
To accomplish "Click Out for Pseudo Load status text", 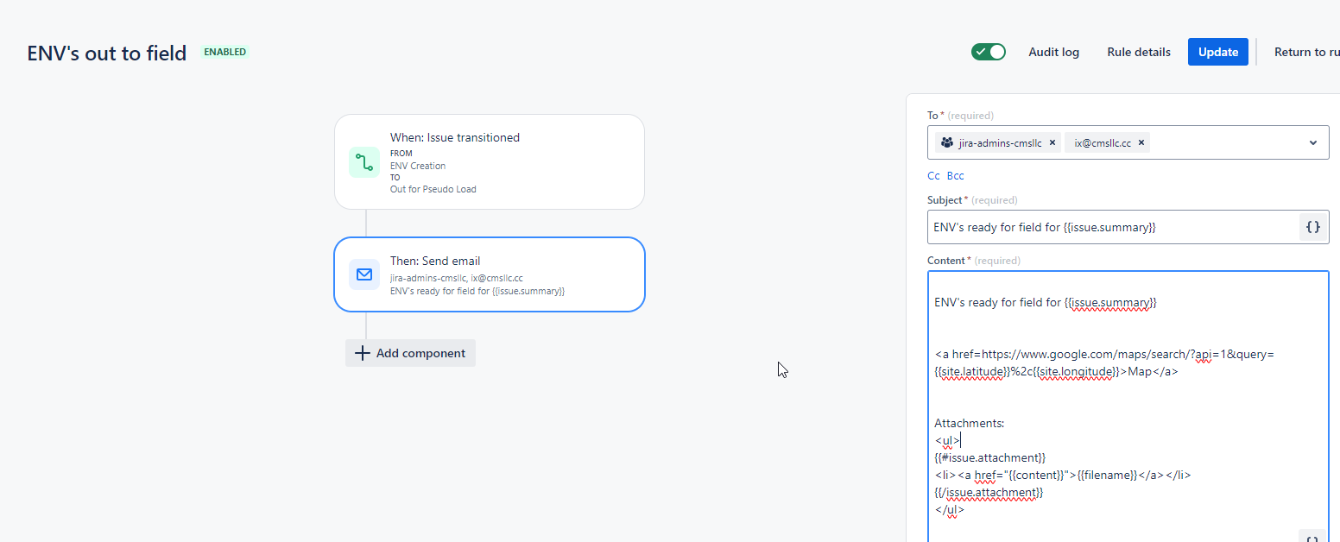I will (x=433, y=189).
